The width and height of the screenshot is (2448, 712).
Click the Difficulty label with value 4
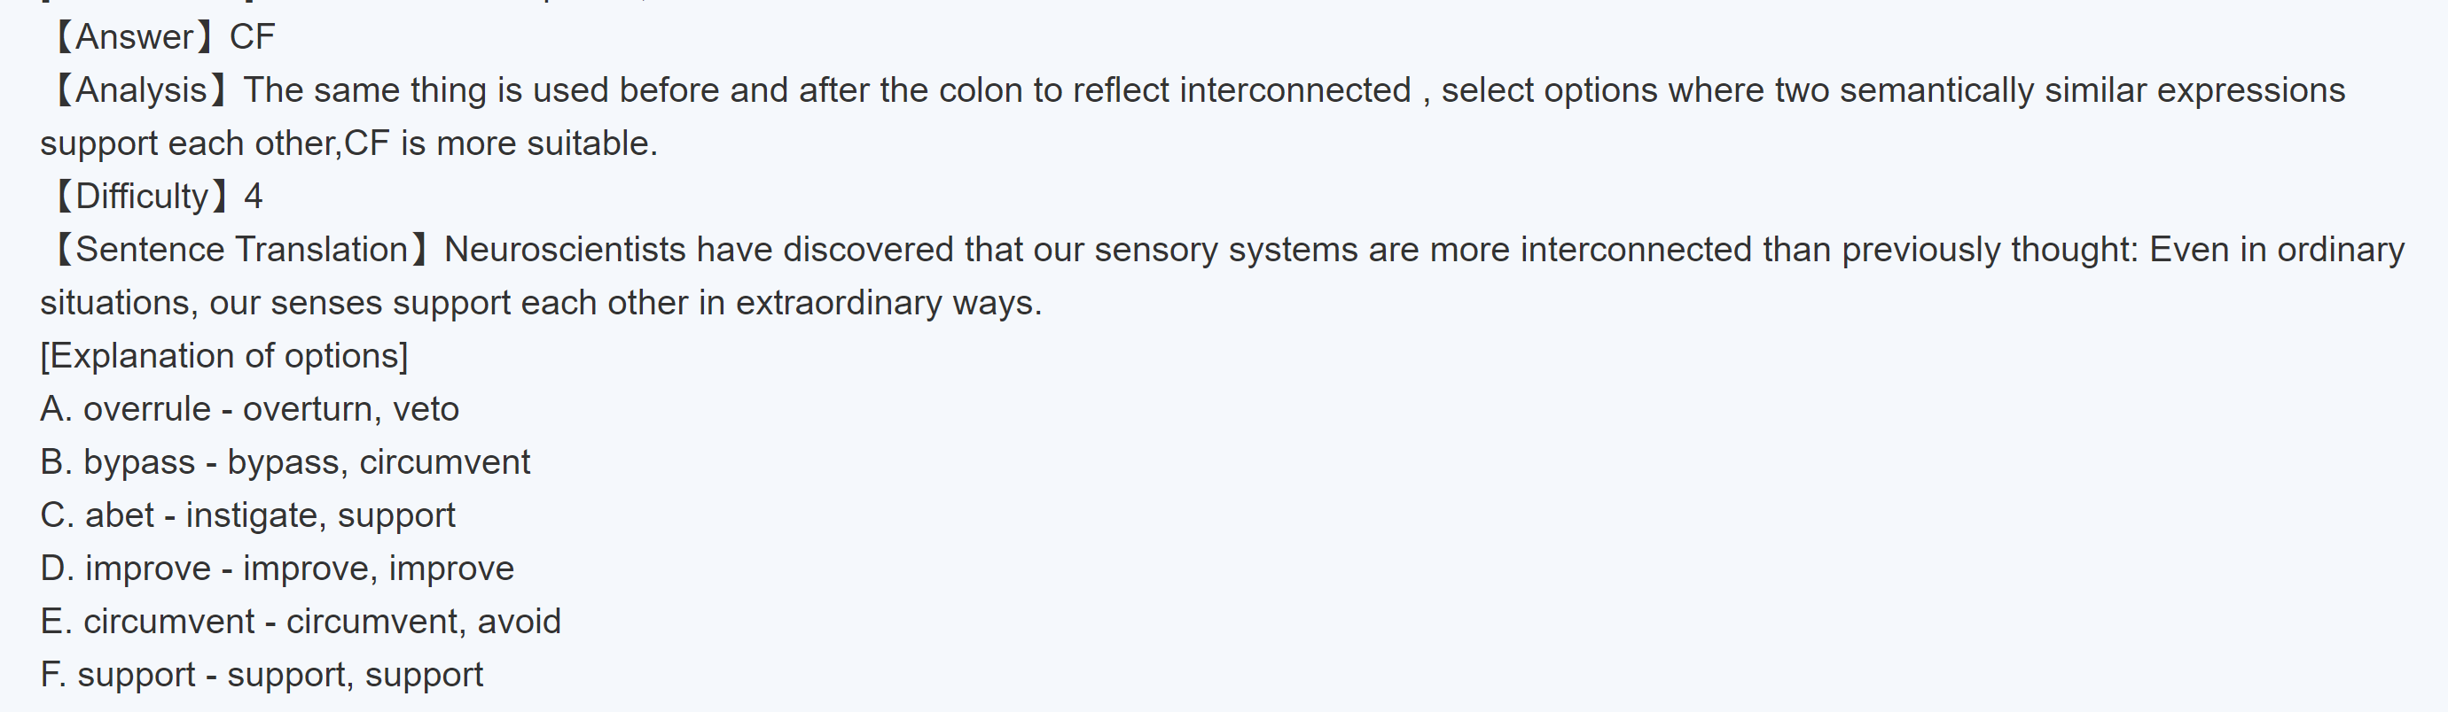[x=155, y=197]
